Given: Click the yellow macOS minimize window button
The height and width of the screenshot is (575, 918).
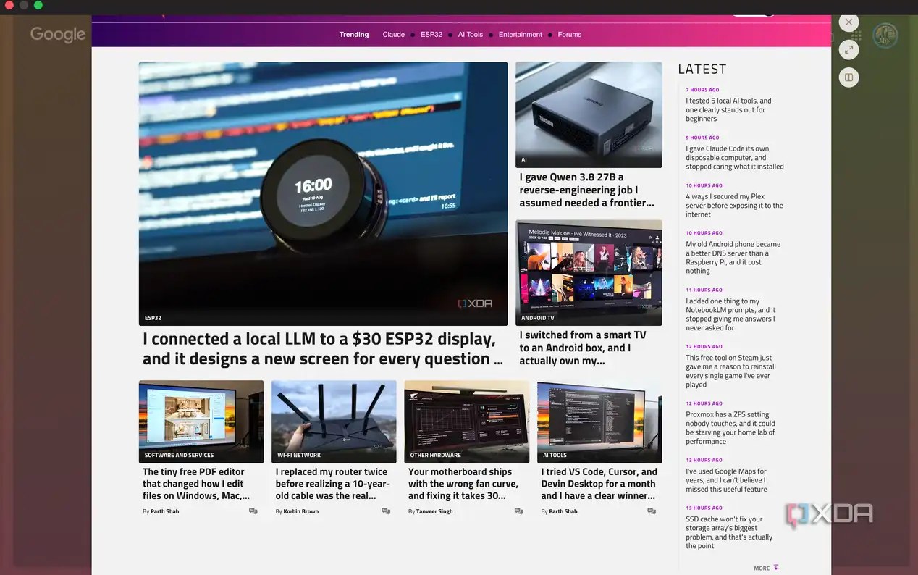Looking at the screenshot, I should point(24,5).
